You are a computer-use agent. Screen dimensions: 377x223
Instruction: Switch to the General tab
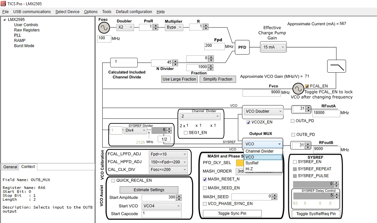[x=10, y=167]
